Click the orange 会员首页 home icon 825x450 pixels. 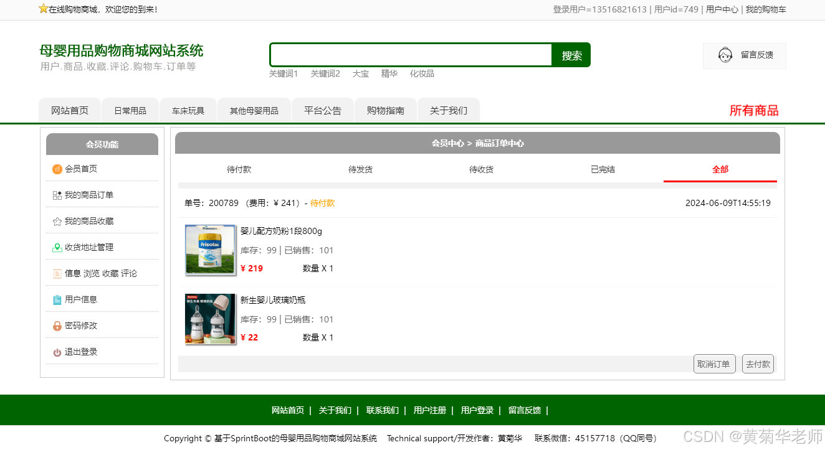57,169
